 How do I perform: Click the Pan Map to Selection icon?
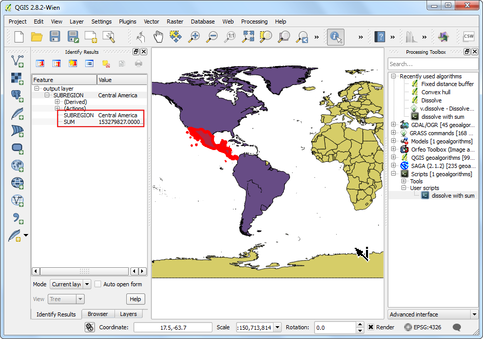(x=176, y=36)
